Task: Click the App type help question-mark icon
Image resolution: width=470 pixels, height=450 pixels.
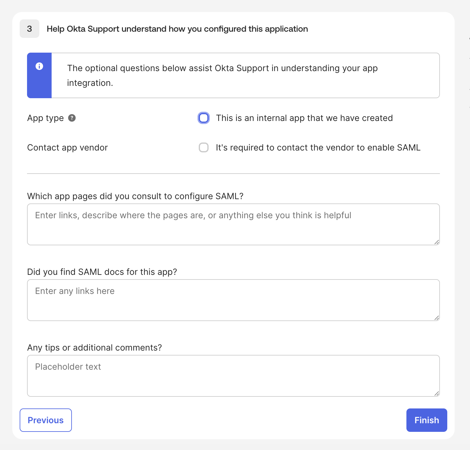Action: (72, 118)
